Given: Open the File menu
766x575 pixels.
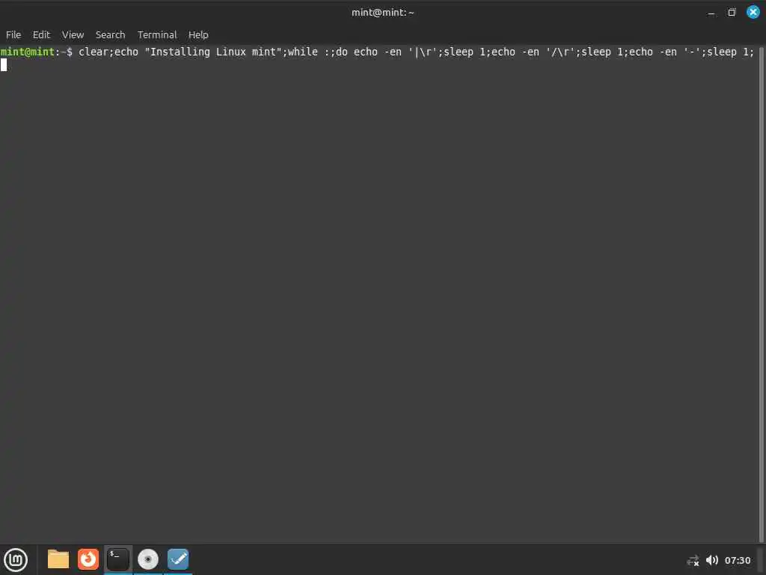Looking at the screenshot, I should [x=13, y=34].
